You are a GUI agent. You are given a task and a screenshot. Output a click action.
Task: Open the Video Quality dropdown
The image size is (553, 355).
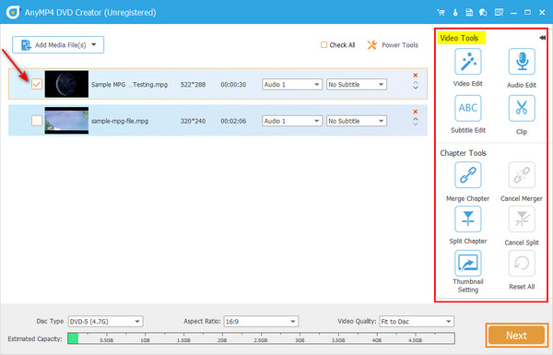pos(417,322)
